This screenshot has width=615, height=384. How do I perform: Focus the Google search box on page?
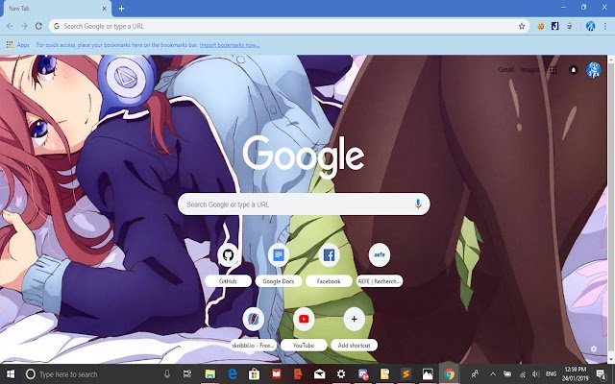[x=304, y=204]
